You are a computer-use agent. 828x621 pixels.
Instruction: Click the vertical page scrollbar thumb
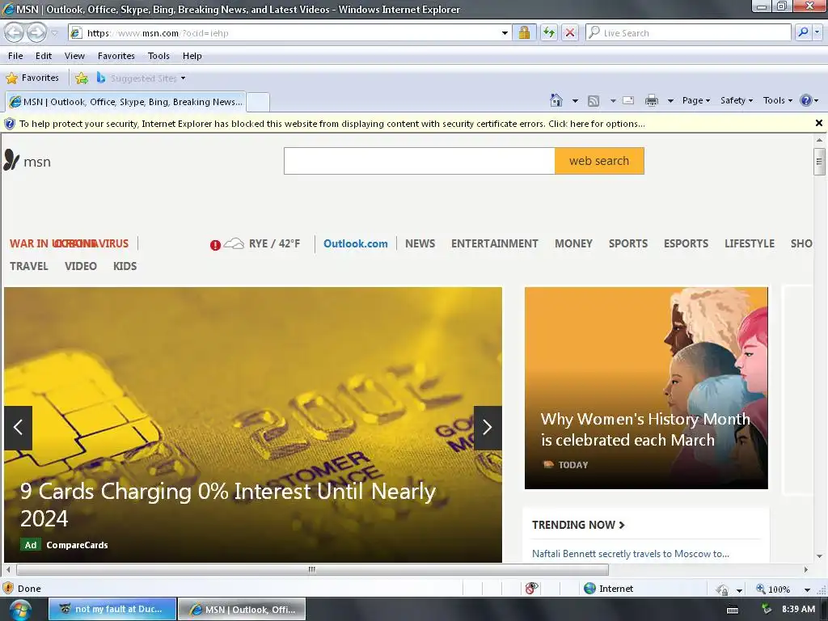tap(819, 162)
